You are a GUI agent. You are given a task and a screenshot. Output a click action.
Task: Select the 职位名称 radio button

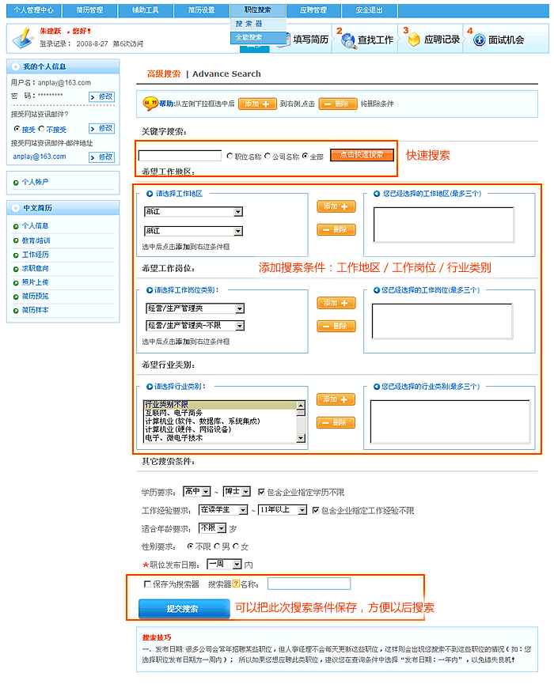click(x=230, y=156)
